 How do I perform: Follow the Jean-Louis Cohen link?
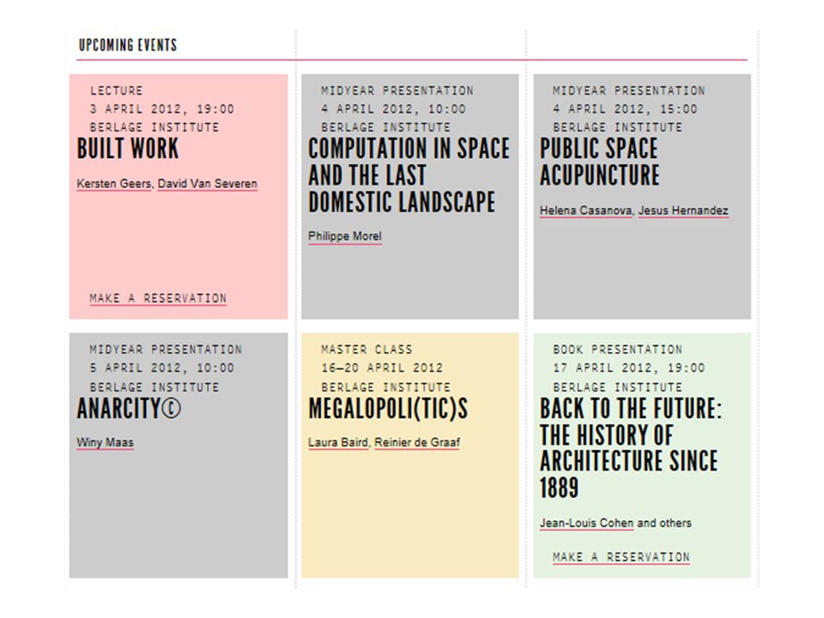586,523
